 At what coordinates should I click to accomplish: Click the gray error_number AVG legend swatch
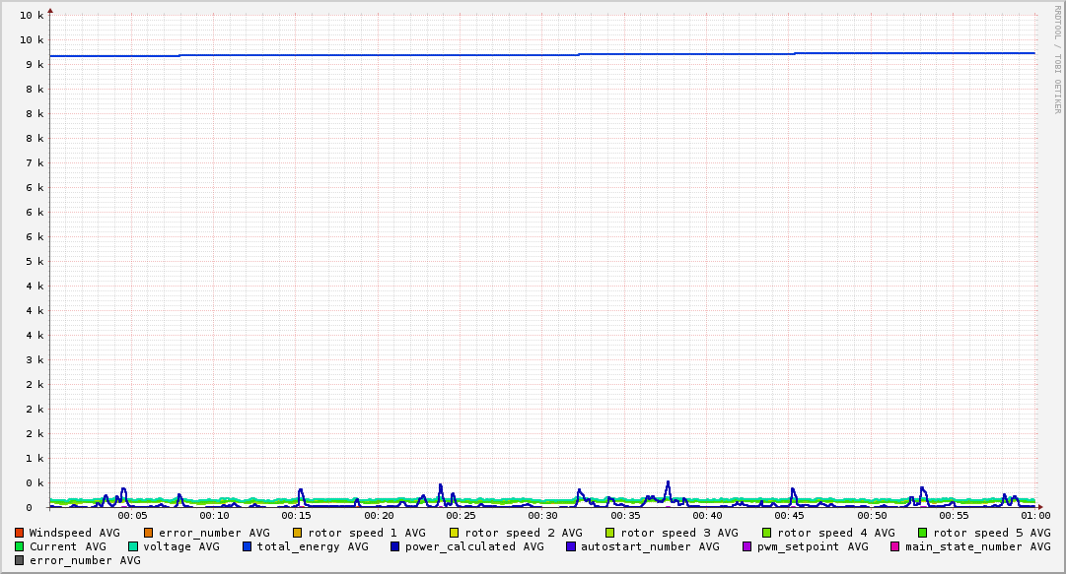point(19,560)
